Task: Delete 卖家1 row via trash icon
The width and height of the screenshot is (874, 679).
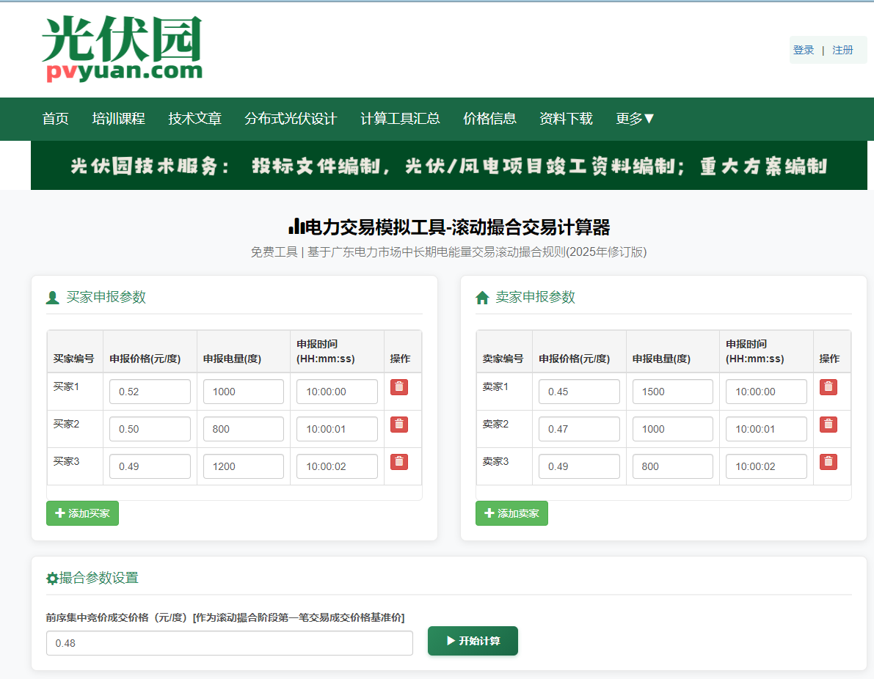Action: pos(829,387)
